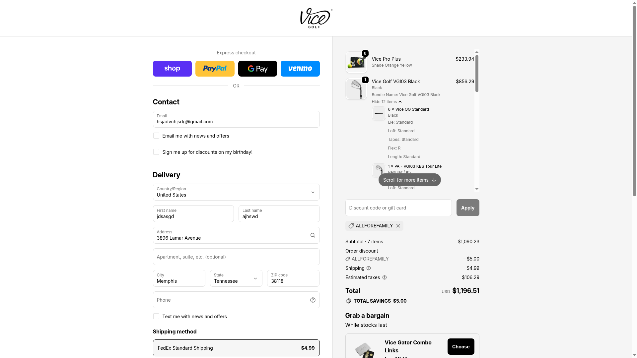Click the address search magnifier icon
This screenshot has width=637, height=358.
point(313,235)
